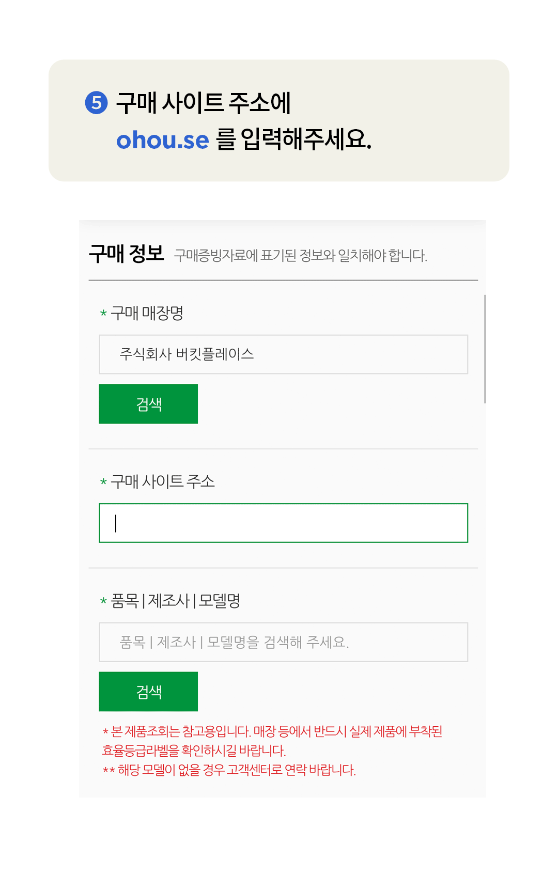This screenshot has width=558, height=873.
Task: Click the 품목 | 제조사 | 모델명 field label
Action: tap(176, 601)
